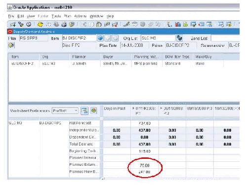The width and height of the screenshot is (247, 185).
Task: Click the Planner column header
Action: point(85,57)
